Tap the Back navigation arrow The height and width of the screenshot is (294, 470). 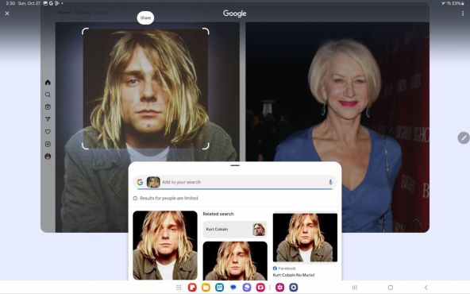point(426,288)
